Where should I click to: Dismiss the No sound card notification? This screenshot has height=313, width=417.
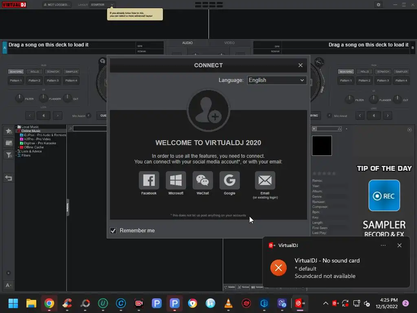(399, 245)
